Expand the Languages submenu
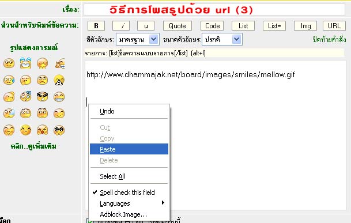351x223 pixels. (129, 203)
